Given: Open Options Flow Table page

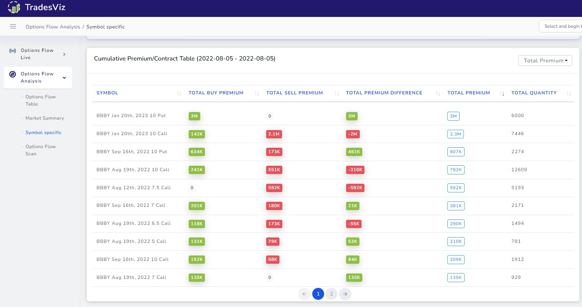Looking at the screenshot, I should pos(41,101).
